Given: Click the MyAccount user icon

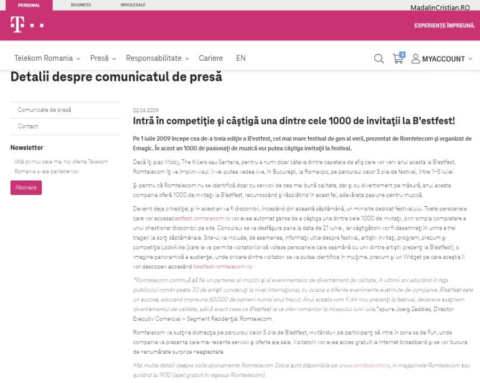Looking at the screenshot, I should click(x=415, y=59).
